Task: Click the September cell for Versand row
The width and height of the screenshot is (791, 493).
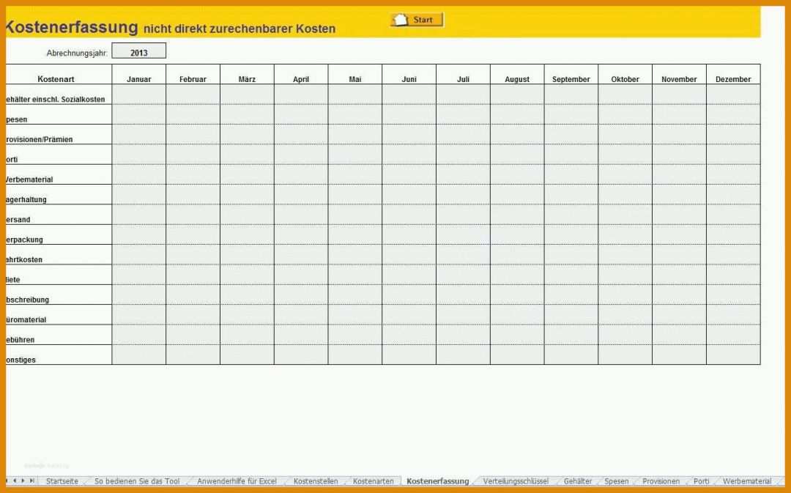Action: pos(571,215)
